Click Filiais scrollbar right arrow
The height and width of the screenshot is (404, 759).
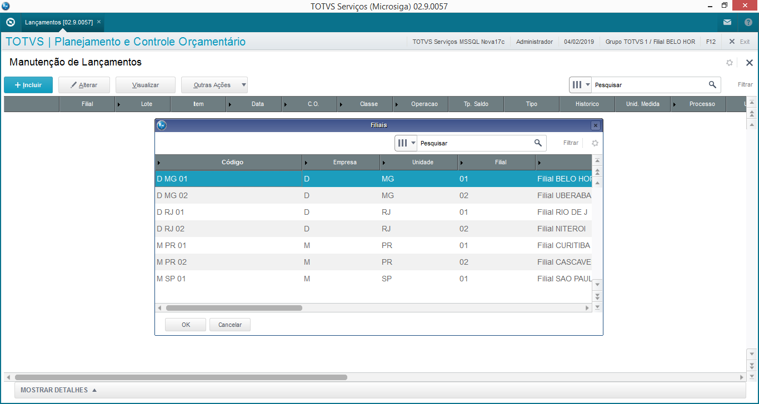[x=587, y=307]
